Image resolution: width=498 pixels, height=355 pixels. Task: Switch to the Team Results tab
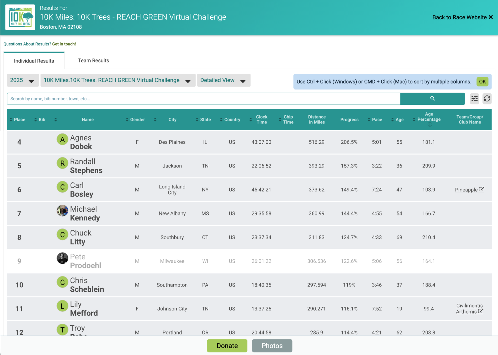(x=93, y=61)
